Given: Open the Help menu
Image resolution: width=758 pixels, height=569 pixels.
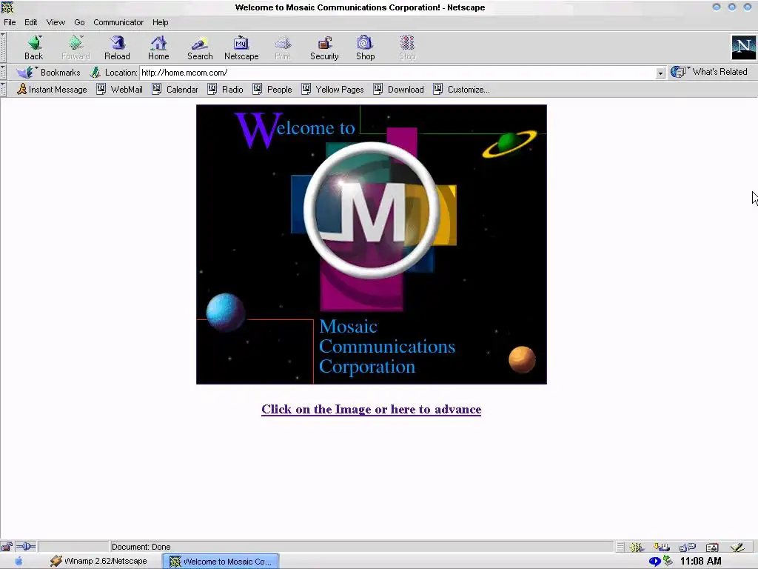Looking at the screenshot, I should 160,22.
